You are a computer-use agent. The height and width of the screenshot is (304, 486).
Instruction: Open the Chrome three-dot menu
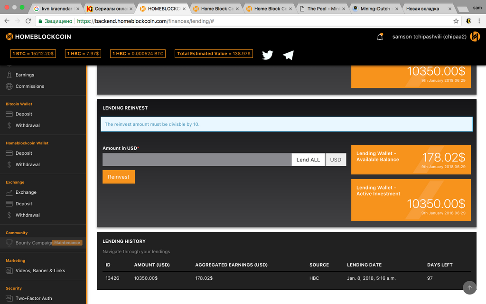[x=479, y=21]
